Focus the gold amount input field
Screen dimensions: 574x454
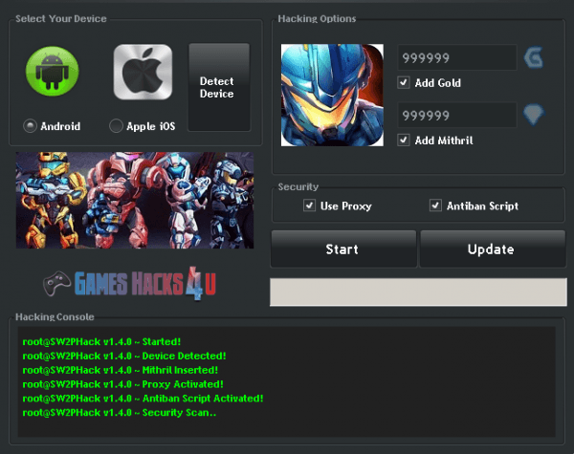[x=456, y=58]
